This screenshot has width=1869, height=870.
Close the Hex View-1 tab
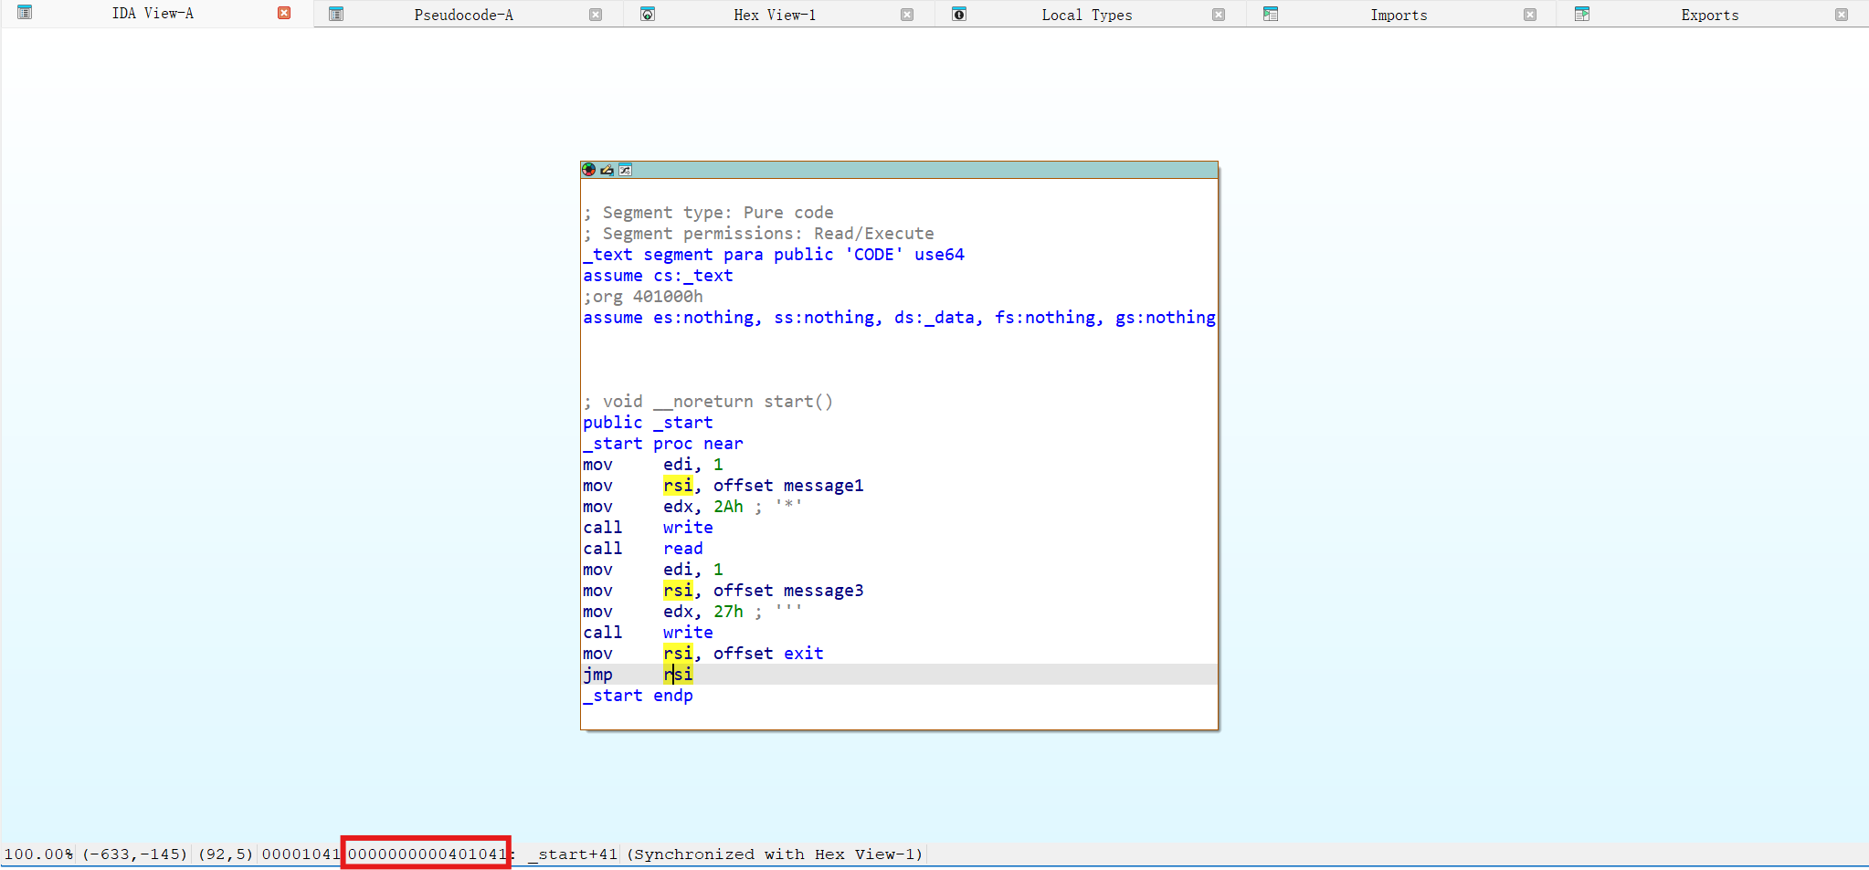pos(907,15)
